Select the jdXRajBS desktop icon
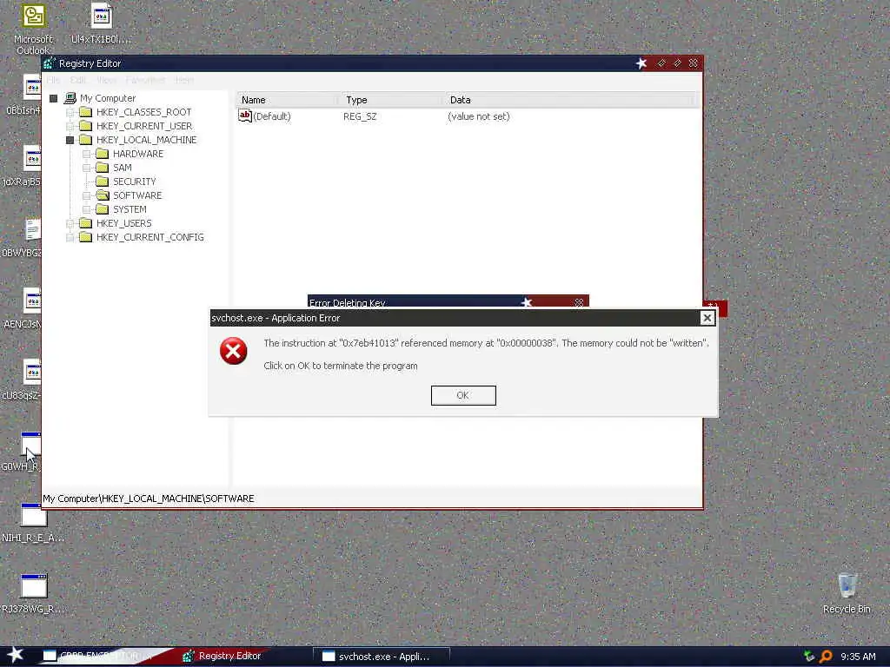The height and width of the screenshot is (667, 890). pyautogui.click(x=23, y=167)
